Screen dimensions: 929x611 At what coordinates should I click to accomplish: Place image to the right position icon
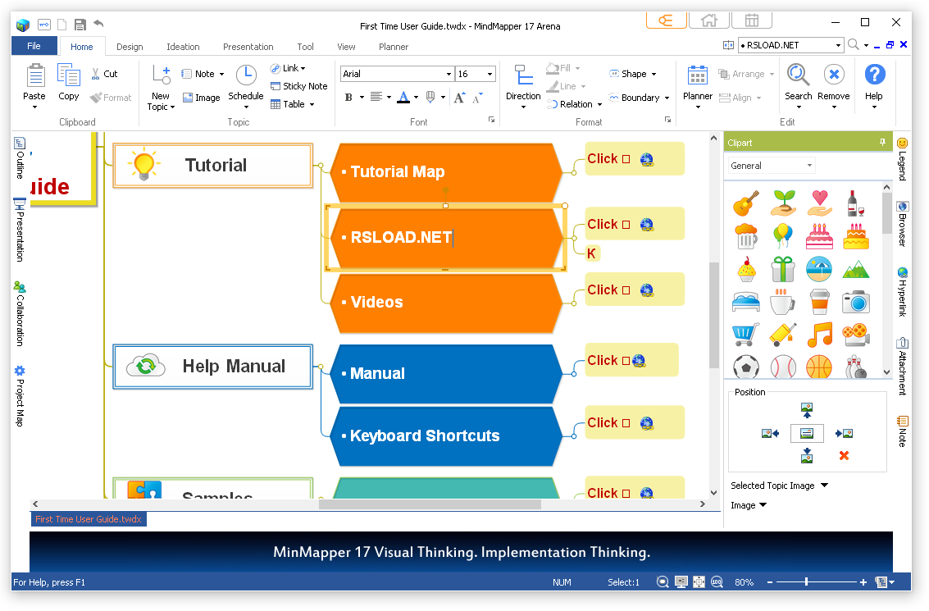[844, 434]
